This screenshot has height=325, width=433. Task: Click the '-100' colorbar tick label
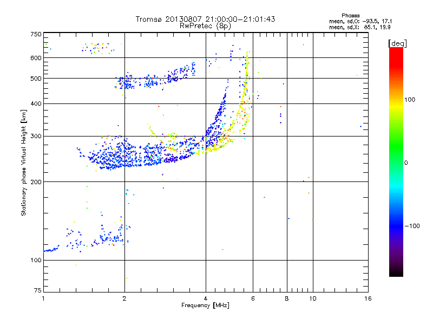coord(412,226)
